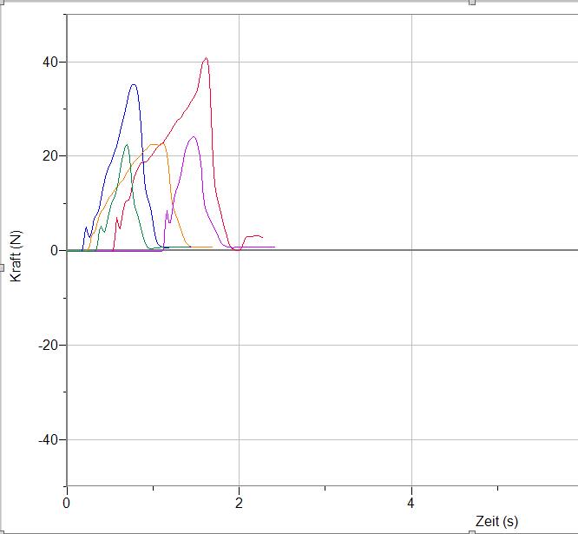This screenshot has width=578, height=534.
Task: Grab the top edge resize handle
Action: click(471, 3)
